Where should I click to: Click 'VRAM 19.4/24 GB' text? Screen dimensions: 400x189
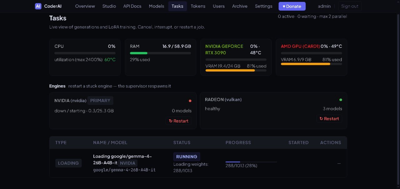click(223, 66)
